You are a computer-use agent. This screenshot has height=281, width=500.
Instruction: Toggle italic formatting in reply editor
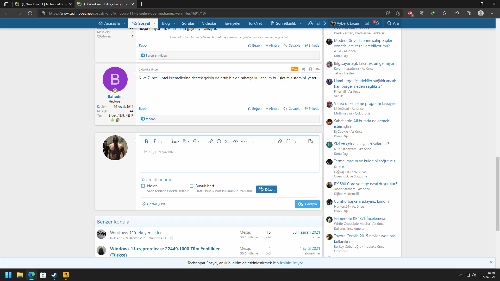coord(154,141)
